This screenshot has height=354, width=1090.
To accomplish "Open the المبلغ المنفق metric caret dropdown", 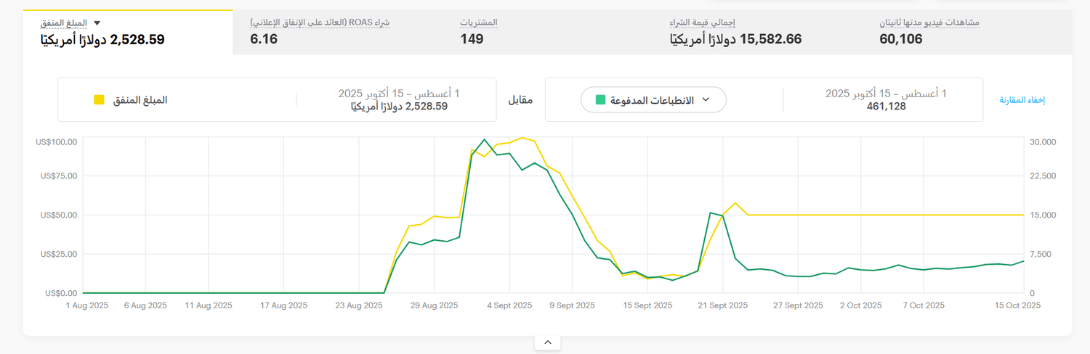I will [x=98, y=23].
